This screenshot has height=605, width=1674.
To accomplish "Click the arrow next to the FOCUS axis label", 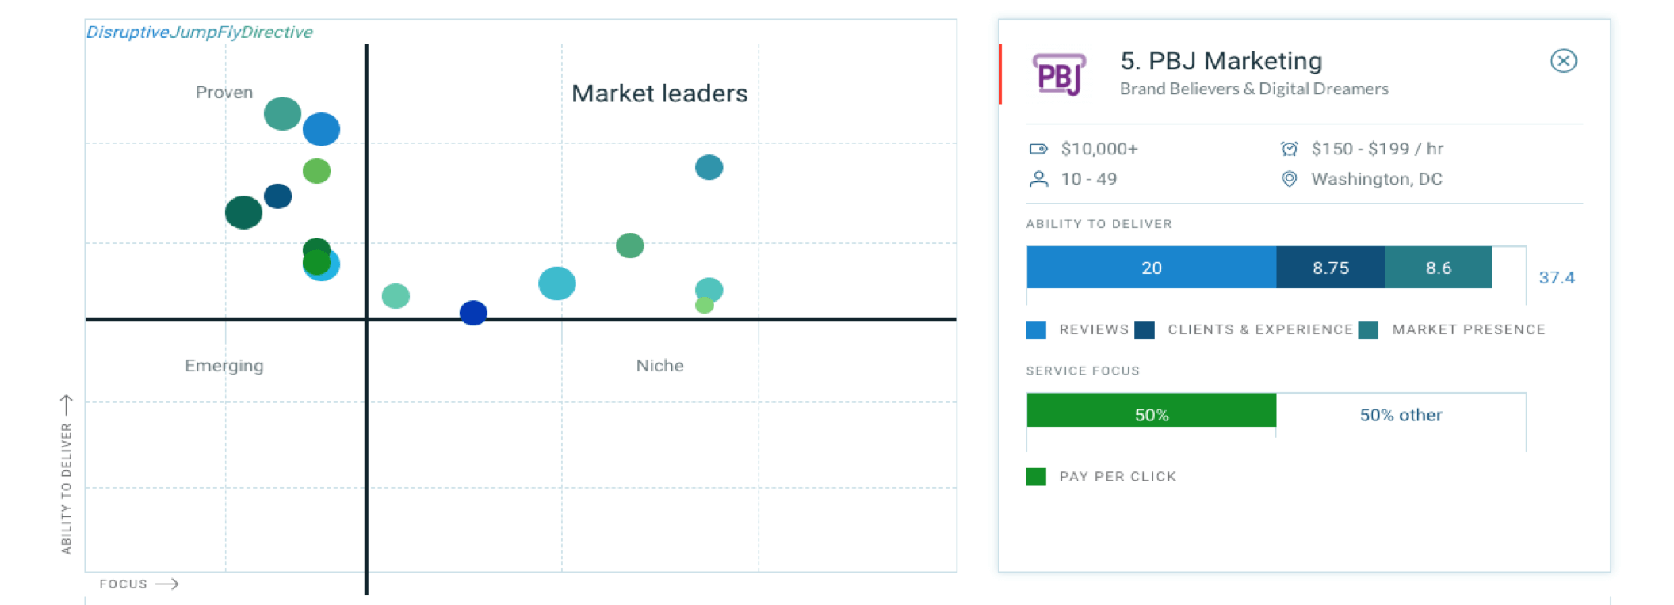I will click(x=167, y=584).
